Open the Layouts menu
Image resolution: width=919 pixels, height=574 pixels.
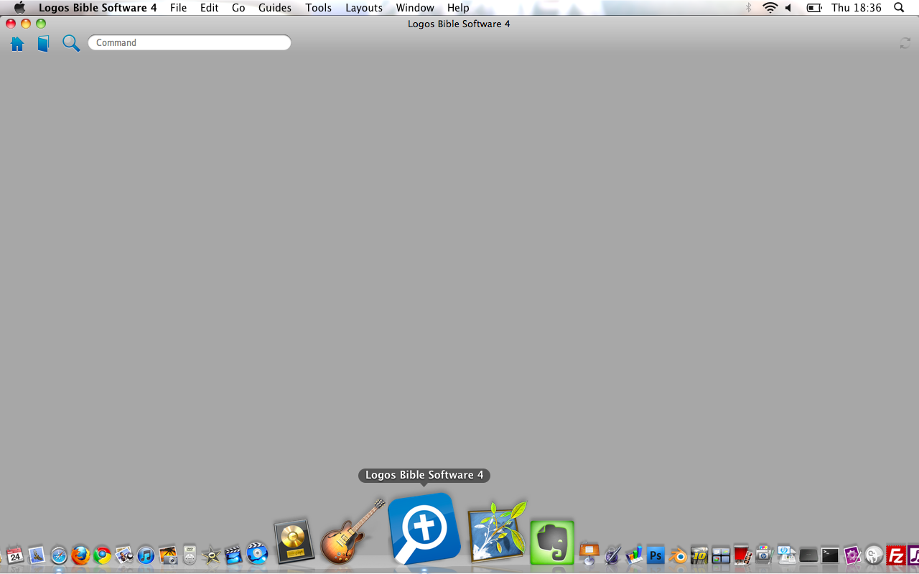point(364,8)
